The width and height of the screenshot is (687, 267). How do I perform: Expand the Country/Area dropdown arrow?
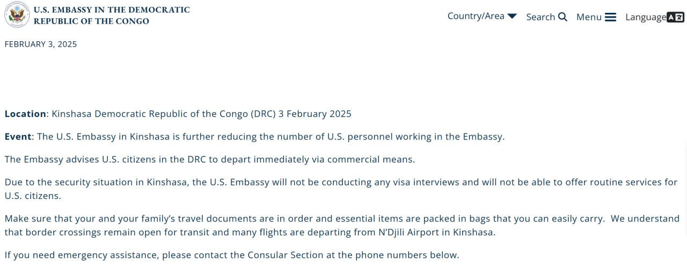point(512,16)
